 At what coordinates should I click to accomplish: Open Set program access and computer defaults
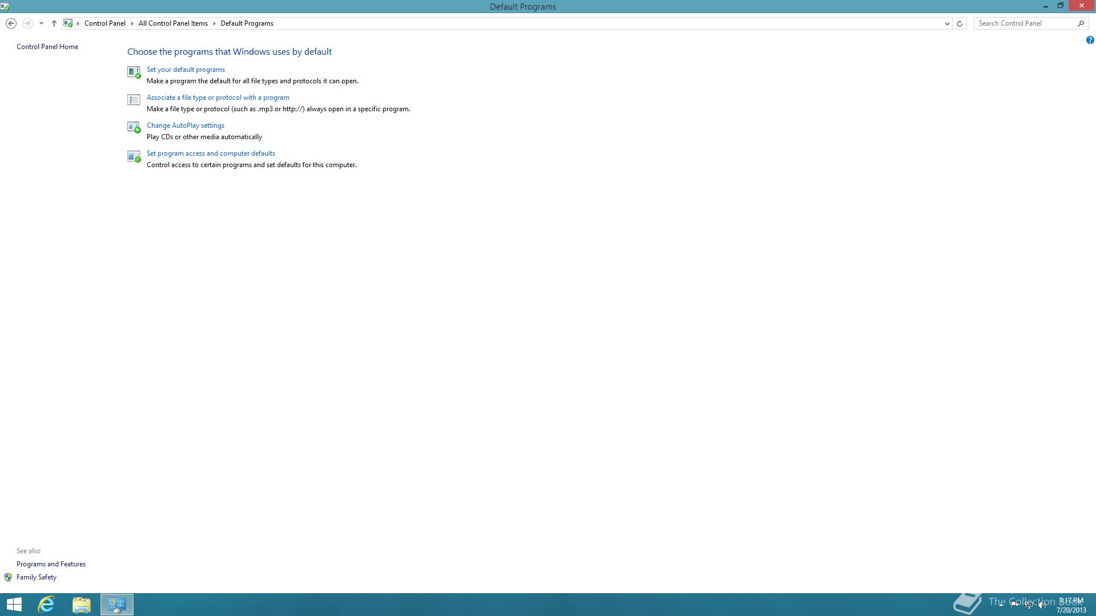pos(211,153)
